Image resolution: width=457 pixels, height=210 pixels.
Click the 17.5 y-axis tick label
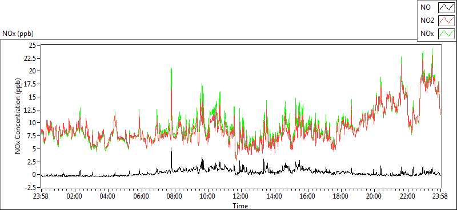(30, 84)
